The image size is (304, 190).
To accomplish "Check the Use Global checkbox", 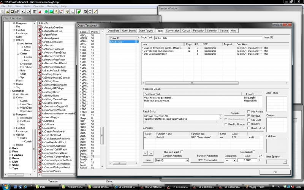I will [x=254, y=152].
